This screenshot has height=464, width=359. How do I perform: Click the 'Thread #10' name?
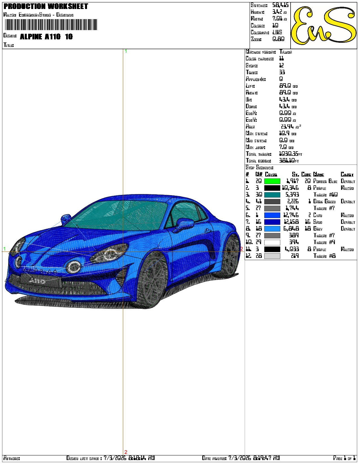pos(325,195)
